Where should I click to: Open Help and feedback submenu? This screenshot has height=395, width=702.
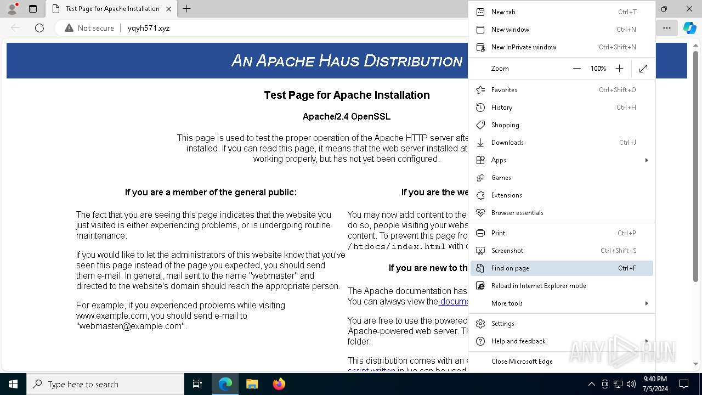562,341
